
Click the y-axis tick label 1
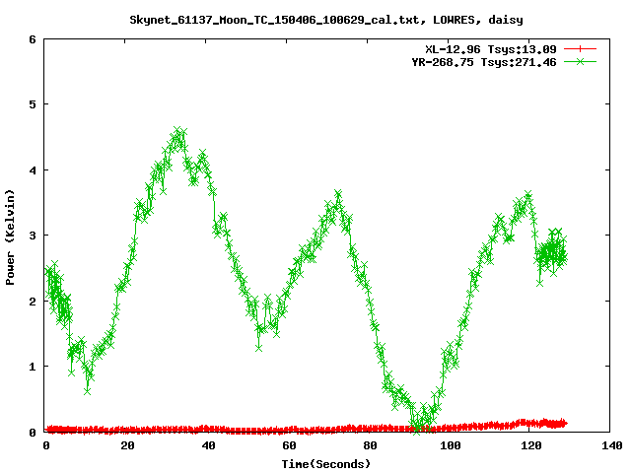[x=33, y=367]
